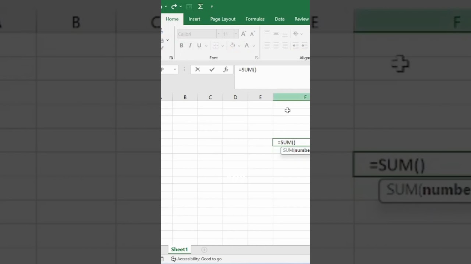Click the form icon in quick access toolbar

(x=189, y=6)
